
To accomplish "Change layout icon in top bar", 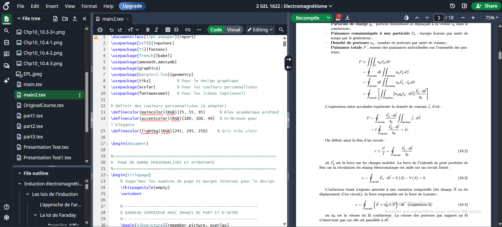I will (464, 6).
